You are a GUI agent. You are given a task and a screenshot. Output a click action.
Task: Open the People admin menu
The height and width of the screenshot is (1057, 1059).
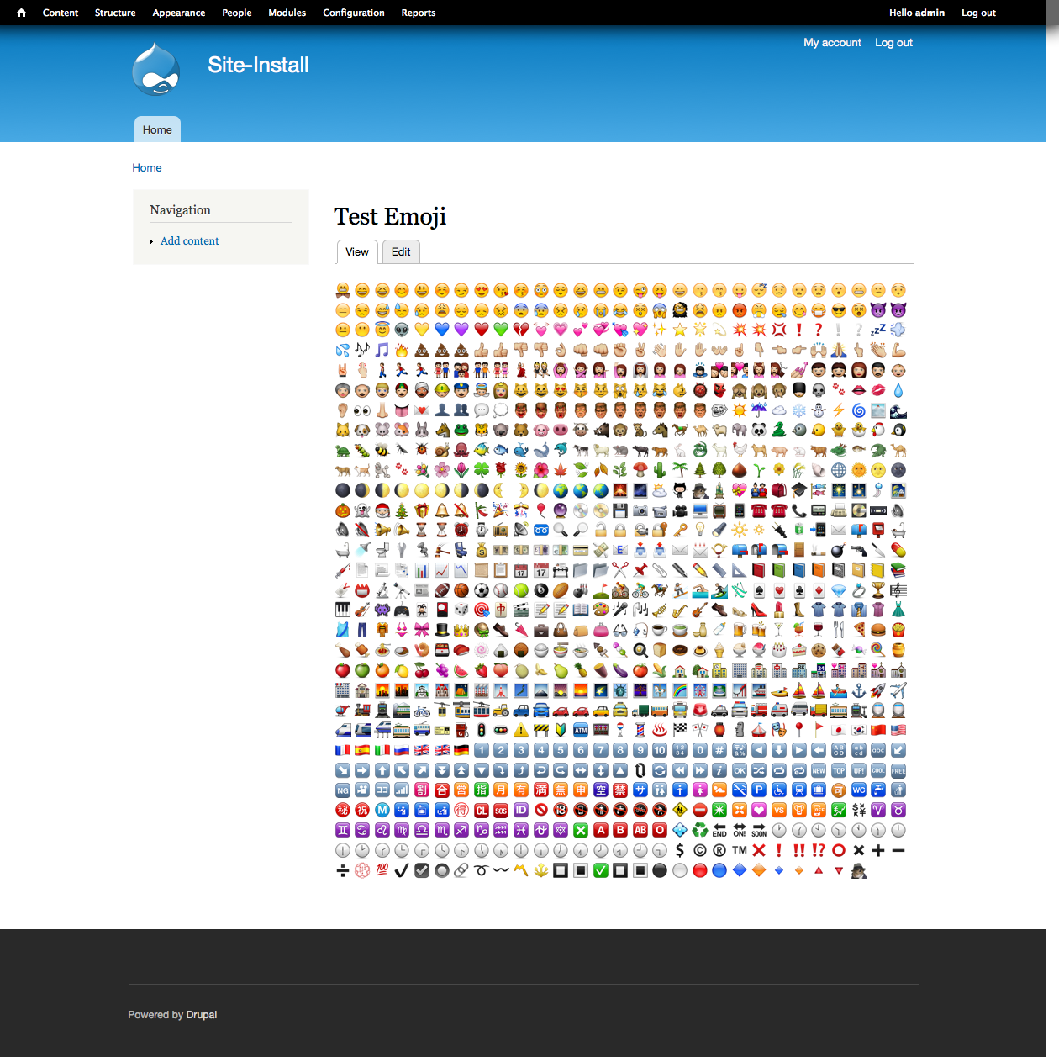coord(237,13)
